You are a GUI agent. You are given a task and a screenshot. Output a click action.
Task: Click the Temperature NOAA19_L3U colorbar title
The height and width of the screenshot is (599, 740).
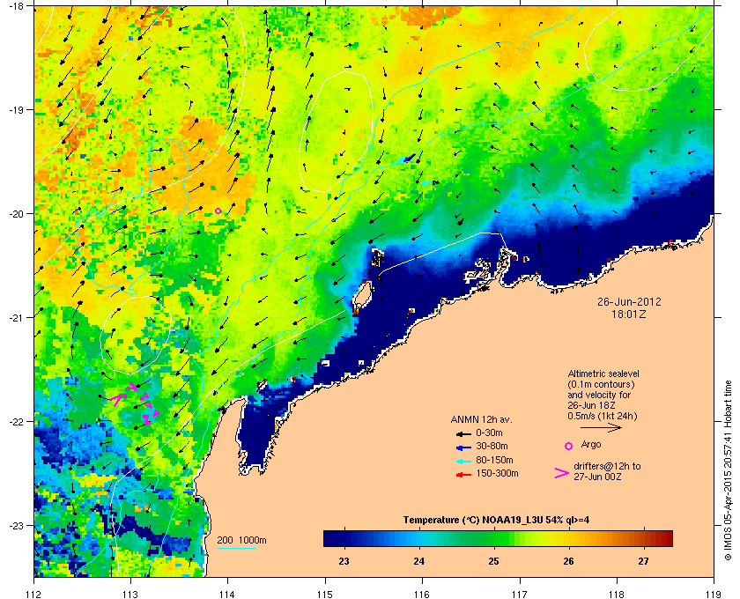pyautogui.click(x=496, y=521)
